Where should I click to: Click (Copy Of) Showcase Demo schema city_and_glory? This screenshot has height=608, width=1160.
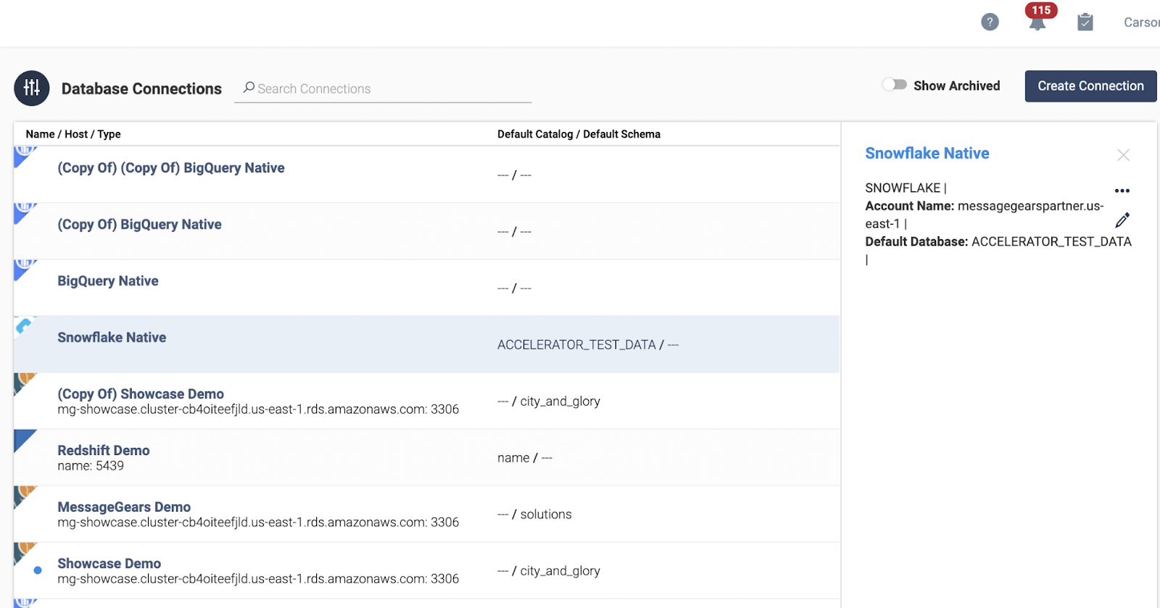point(549,401)
